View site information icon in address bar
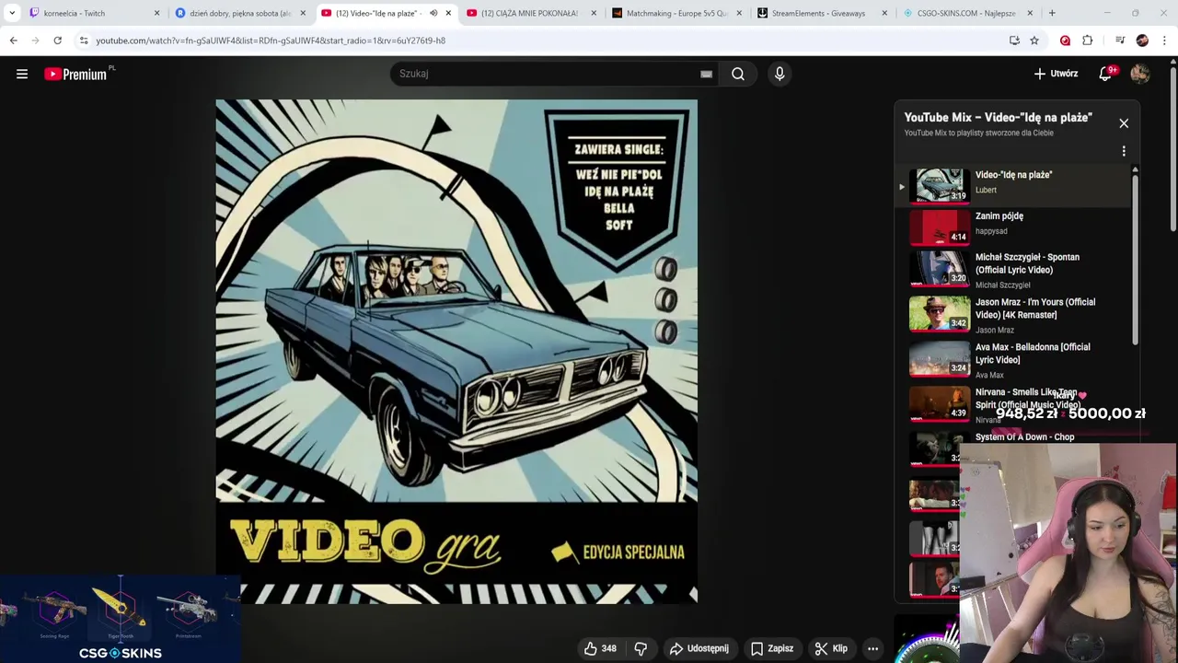The image size is (1178, 663). (x=84, y=41)
